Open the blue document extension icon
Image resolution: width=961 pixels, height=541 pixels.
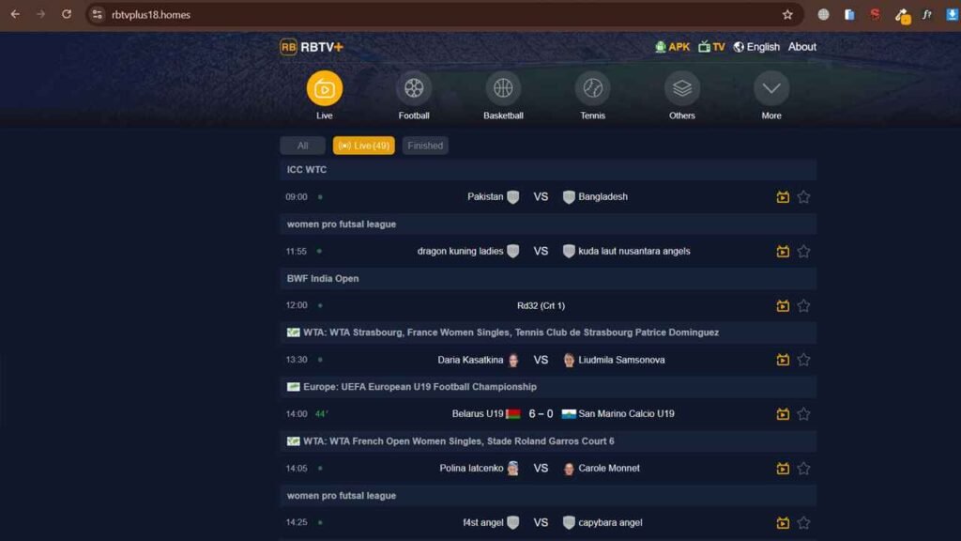click(848, 15)
